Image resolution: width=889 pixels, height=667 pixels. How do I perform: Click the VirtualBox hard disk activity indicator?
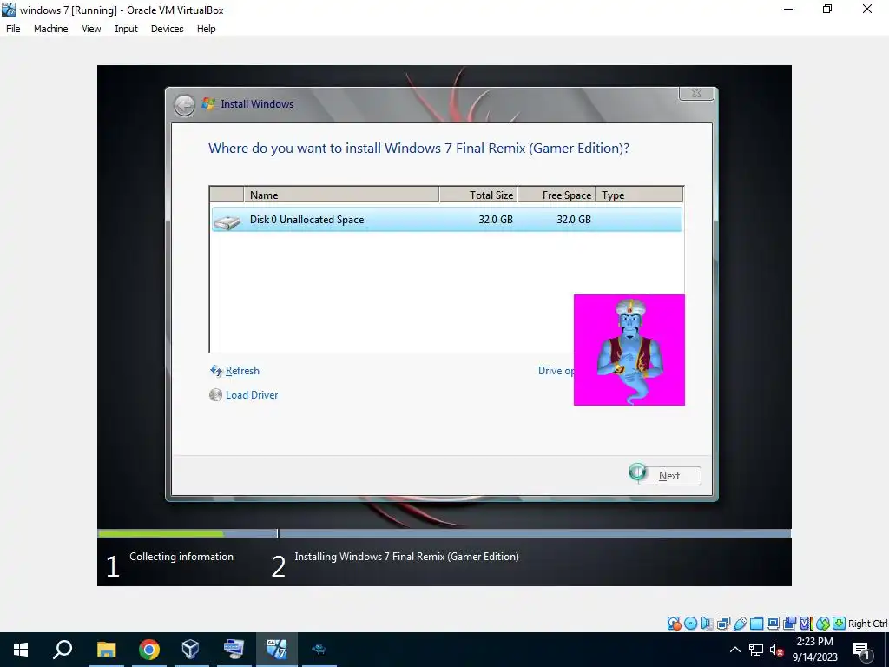(674, 624)
